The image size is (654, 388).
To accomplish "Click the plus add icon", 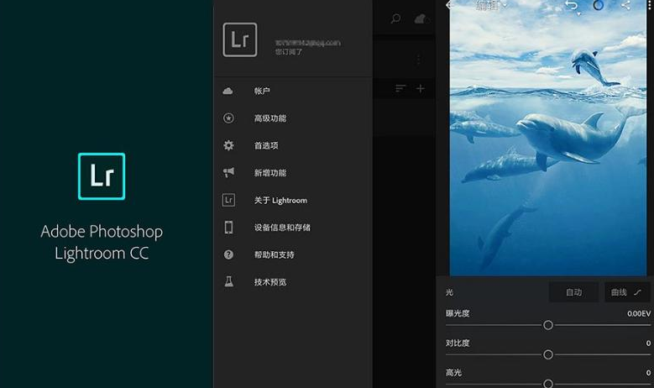I will point(421,88).
